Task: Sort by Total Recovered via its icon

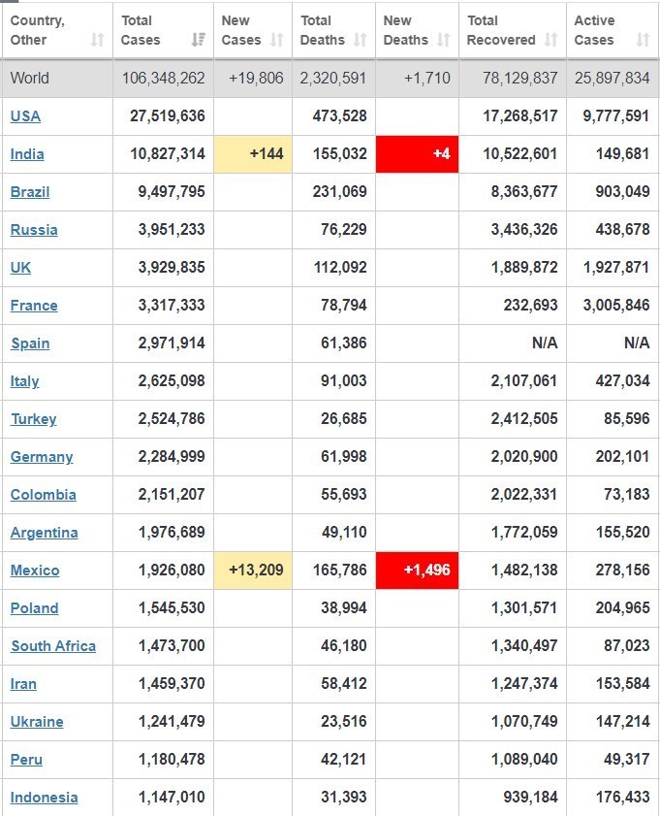Action: tap(551, 40)
